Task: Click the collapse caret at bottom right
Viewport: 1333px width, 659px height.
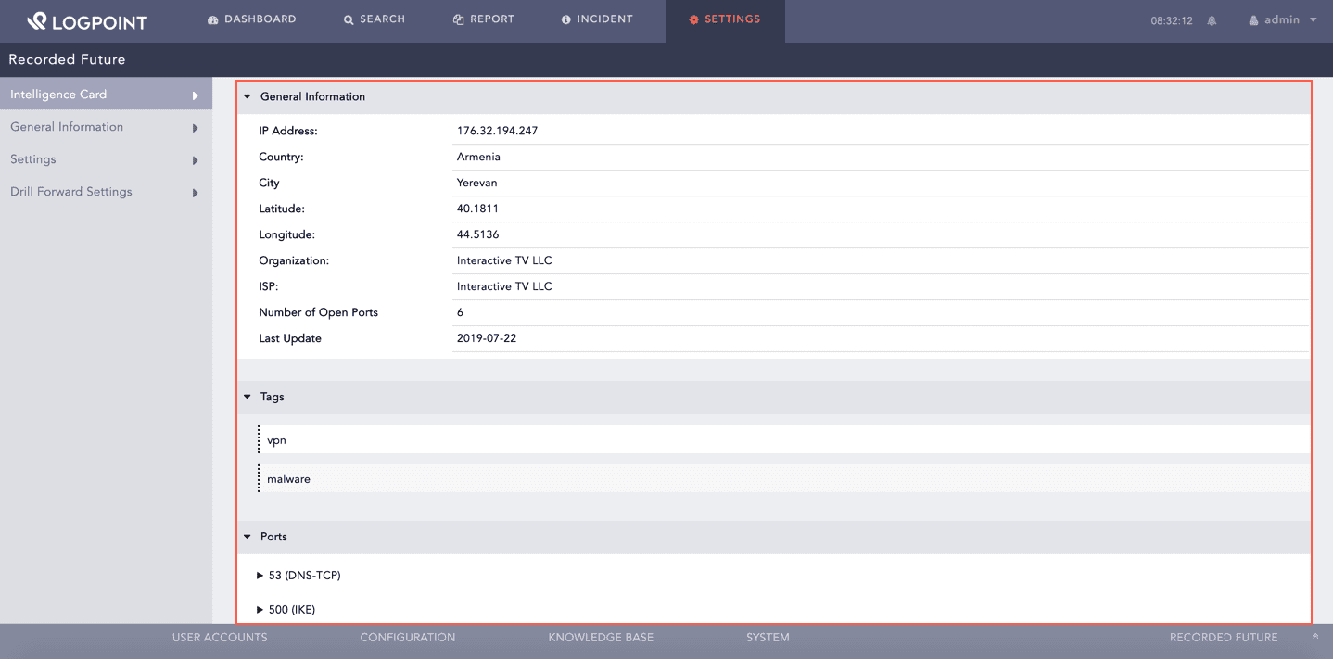Action: click(1316, 637)
